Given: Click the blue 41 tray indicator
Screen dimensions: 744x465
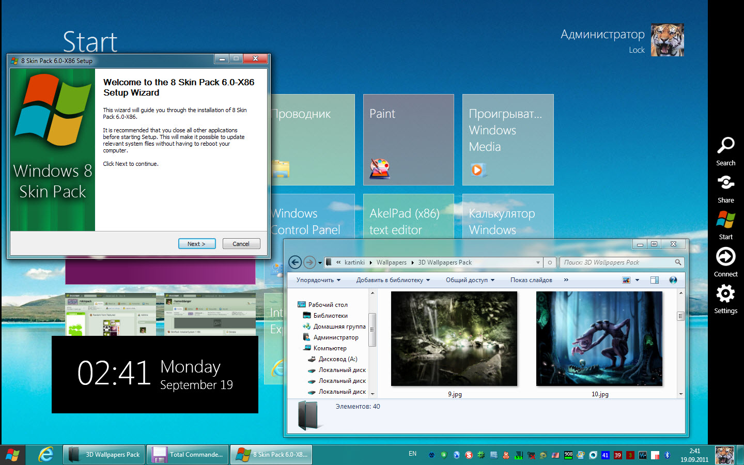Looking at the screenshot, I should [605, 455].
